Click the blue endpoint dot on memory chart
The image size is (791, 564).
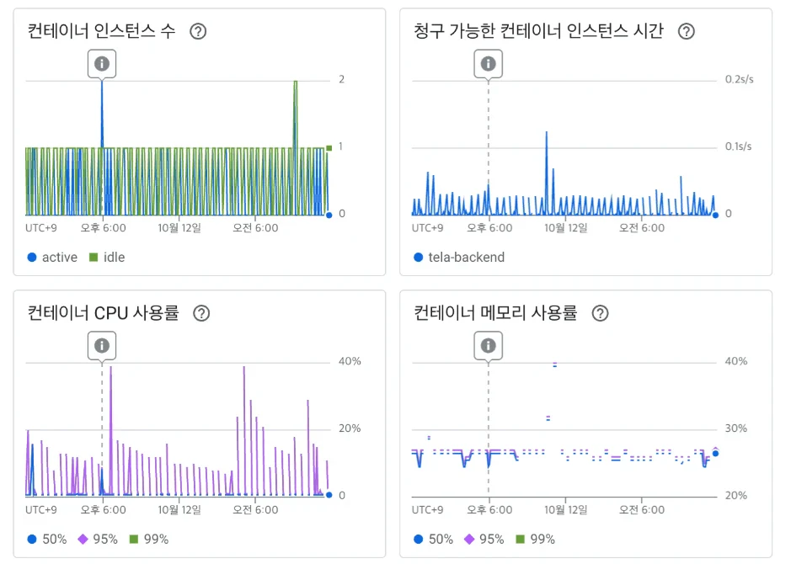[x=715, y=454]
